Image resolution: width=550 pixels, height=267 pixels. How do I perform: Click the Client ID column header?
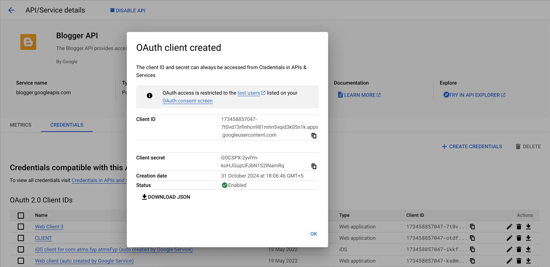coord(415,215)
